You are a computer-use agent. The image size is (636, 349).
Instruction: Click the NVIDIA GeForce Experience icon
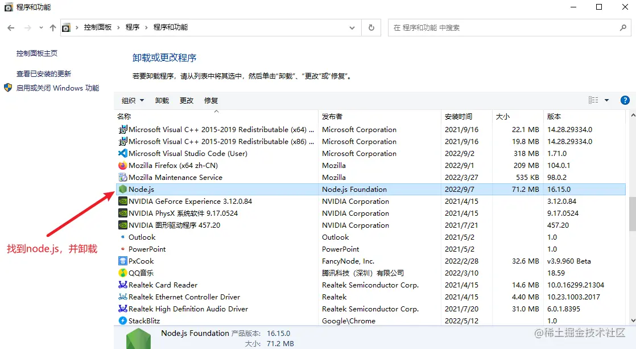122,202
